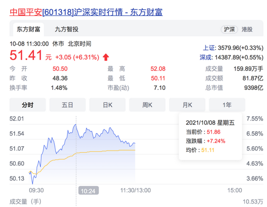Click the 7.55% percent axis label

(255, 119)
